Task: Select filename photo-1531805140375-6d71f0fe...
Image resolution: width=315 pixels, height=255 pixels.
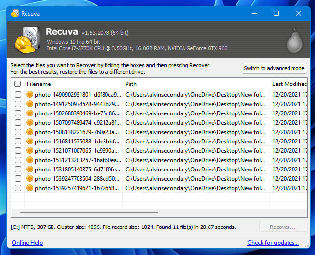Action: tap(78, 170)
